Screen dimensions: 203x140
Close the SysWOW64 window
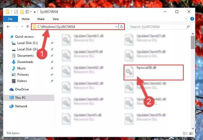189,12
